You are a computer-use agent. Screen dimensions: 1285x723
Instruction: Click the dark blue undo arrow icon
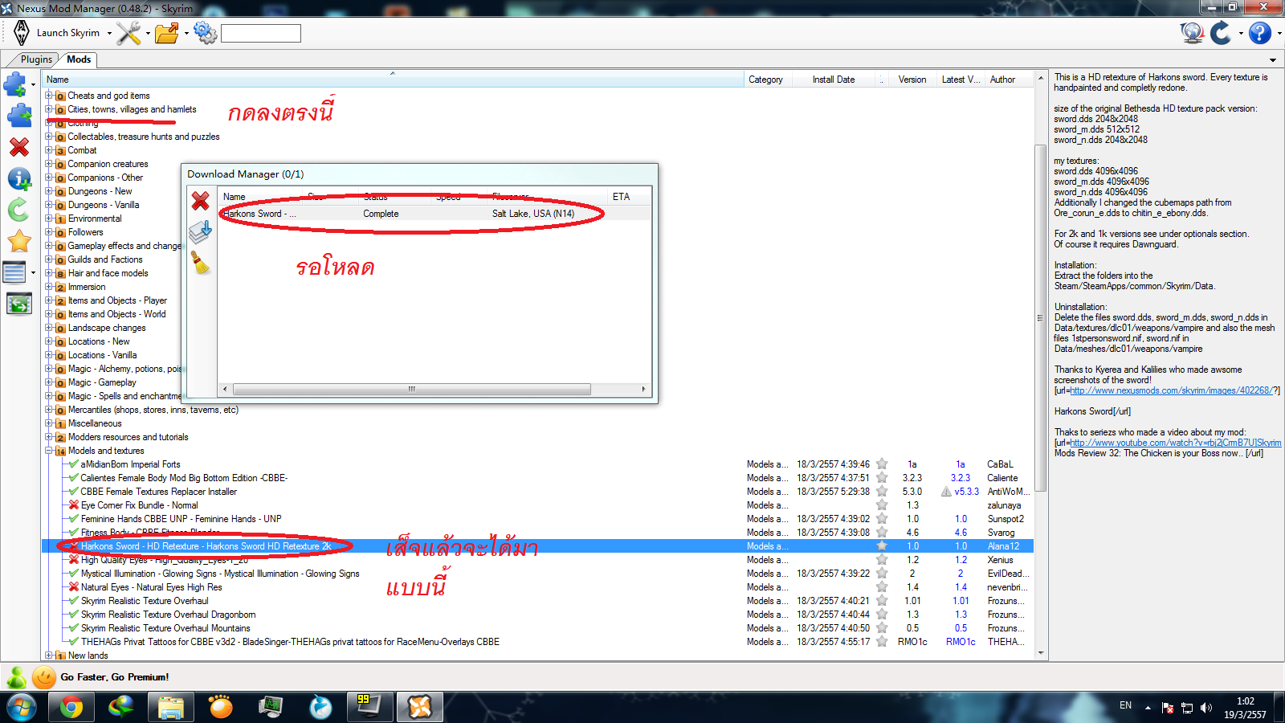(x=1221, y=33)
